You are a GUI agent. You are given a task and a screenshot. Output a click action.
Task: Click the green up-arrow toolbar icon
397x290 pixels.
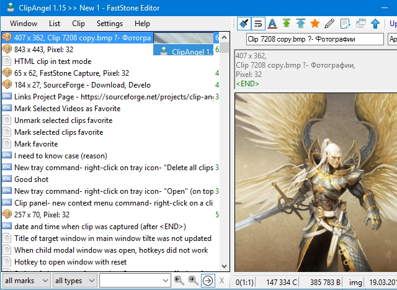click(287, 23)
